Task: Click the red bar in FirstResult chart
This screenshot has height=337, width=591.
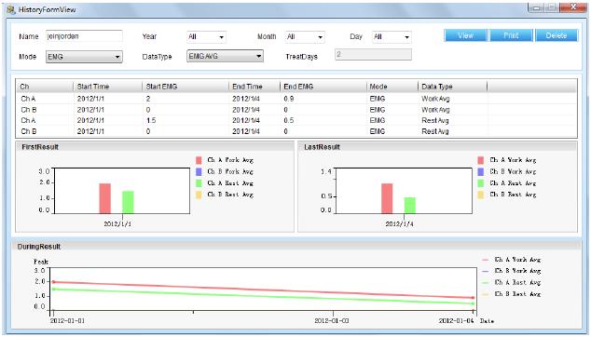Action: tap(105, 198)
